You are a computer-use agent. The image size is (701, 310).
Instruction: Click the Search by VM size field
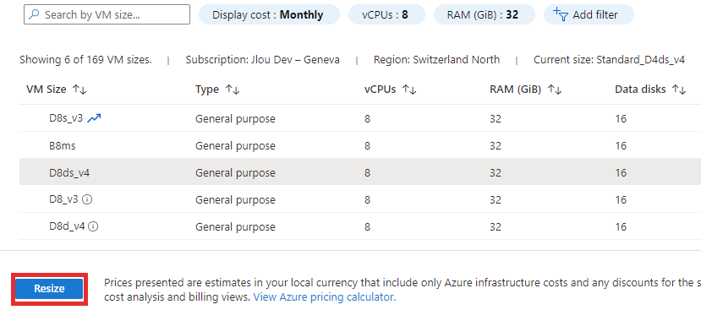tap(107, 14)
